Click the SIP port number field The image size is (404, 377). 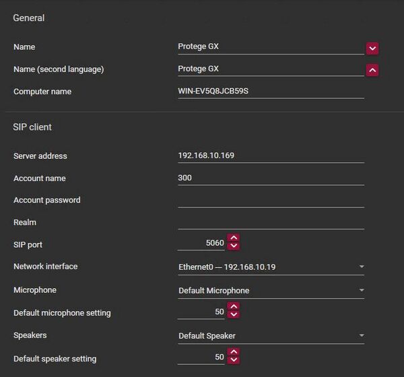point(202,243)
